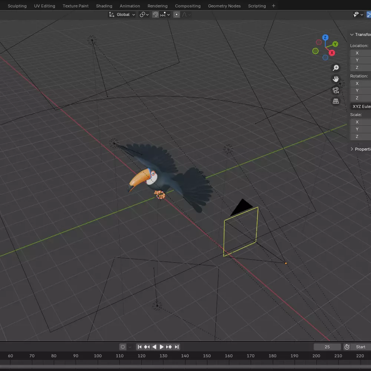Click the negative Y axis circle on gizmo
The height and width of the screenshot is (371, 371).
pos(315,51)
